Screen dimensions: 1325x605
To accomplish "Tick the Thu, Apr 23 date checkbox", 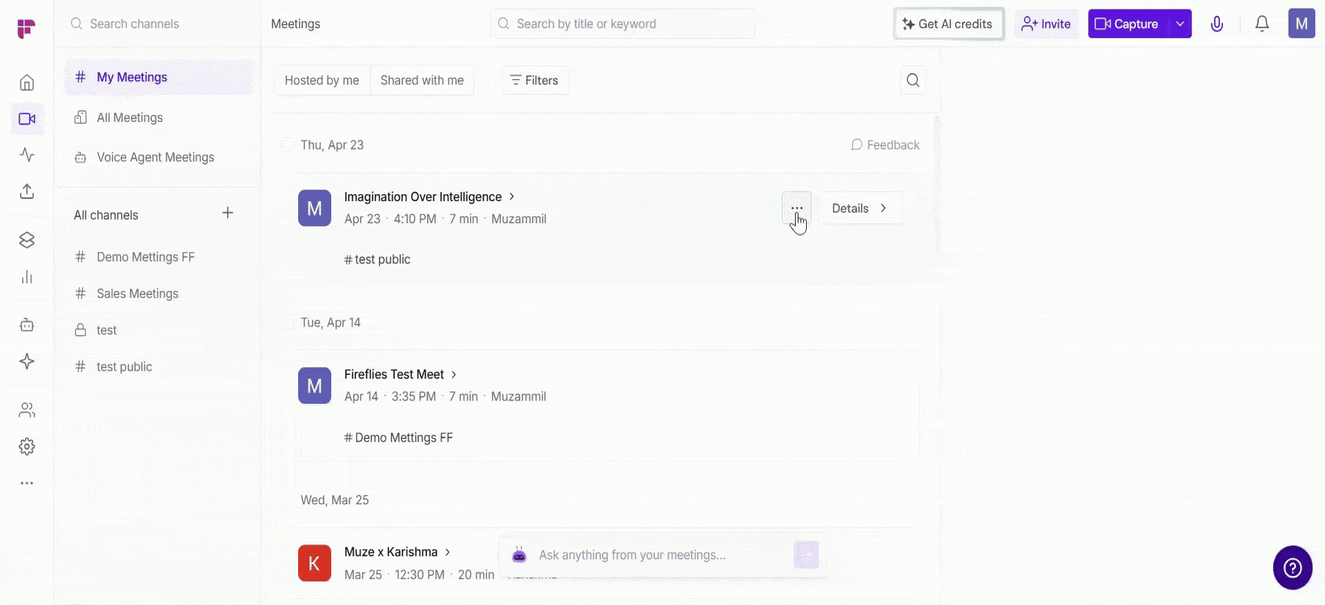I will click(287, 145).
